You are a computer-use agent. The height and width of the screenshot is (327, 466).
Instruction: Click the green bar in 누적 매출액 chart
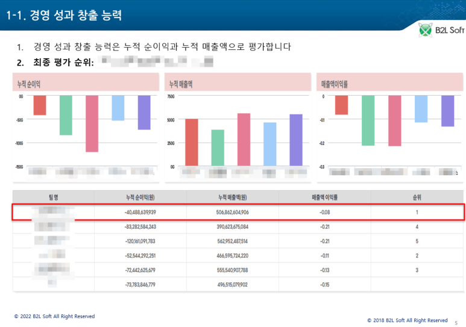[x=217, y=148]
